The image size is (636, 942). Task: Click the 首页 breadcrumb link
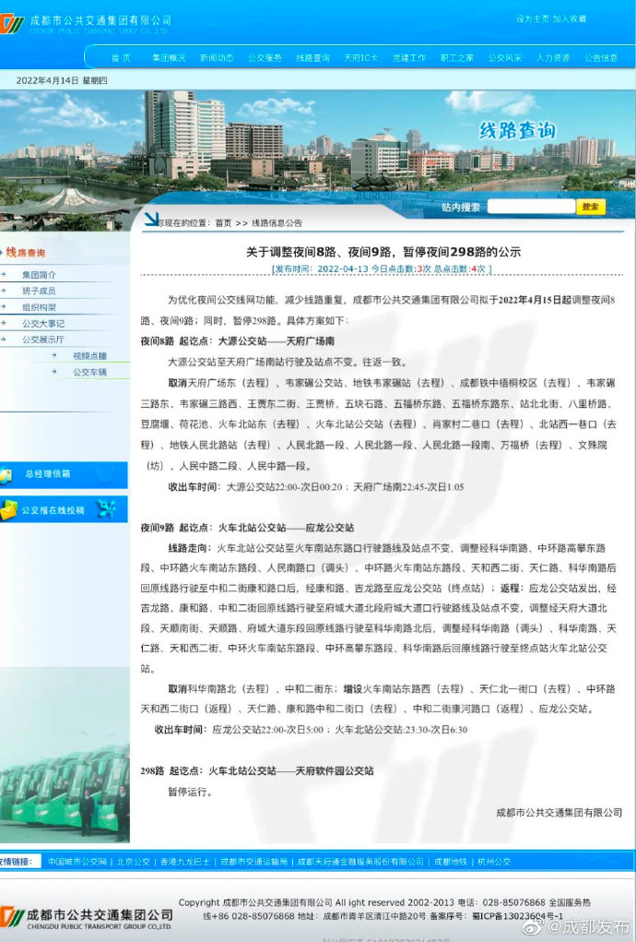(223, 223)
